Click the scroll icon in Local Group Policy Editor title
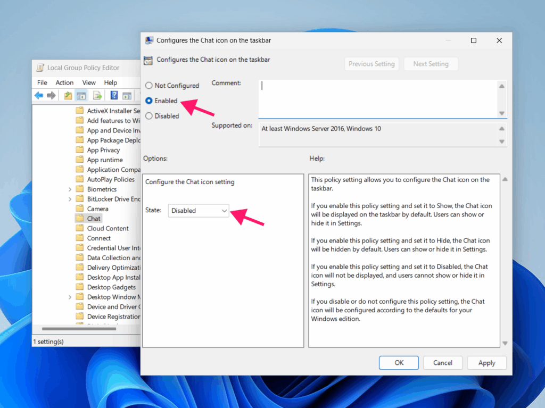This screenshot has width=545, height=408. [x=40, y=68]
